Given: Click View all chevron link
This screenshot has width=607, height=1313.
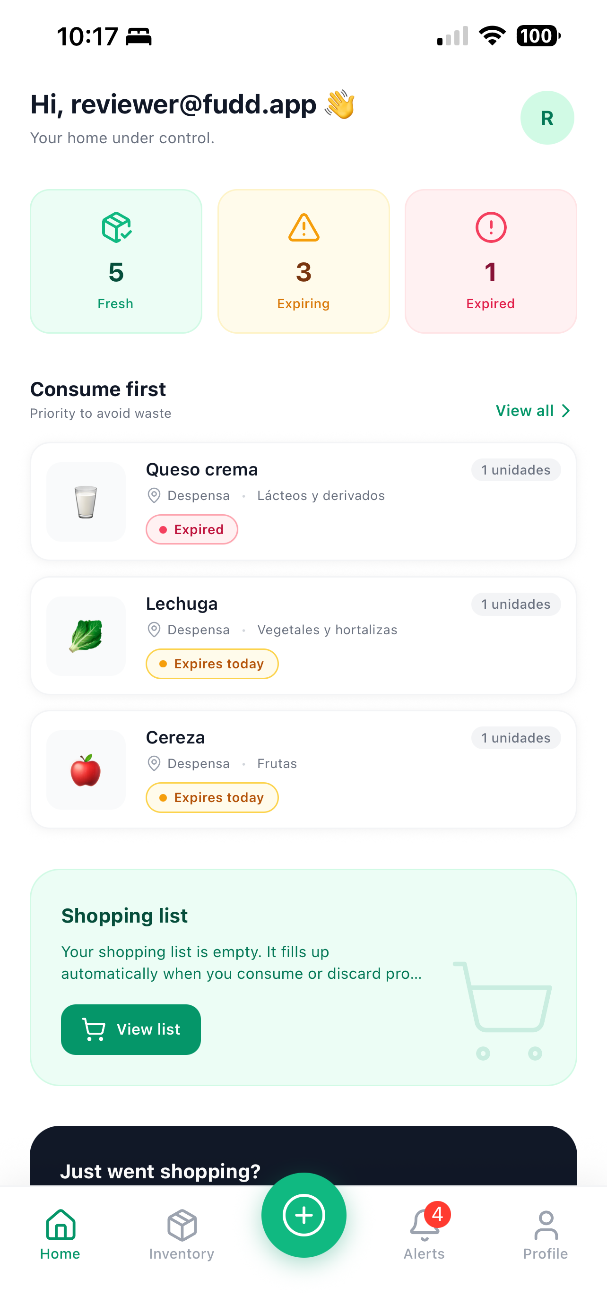Looking at the screenshot, I should (533, 411).
